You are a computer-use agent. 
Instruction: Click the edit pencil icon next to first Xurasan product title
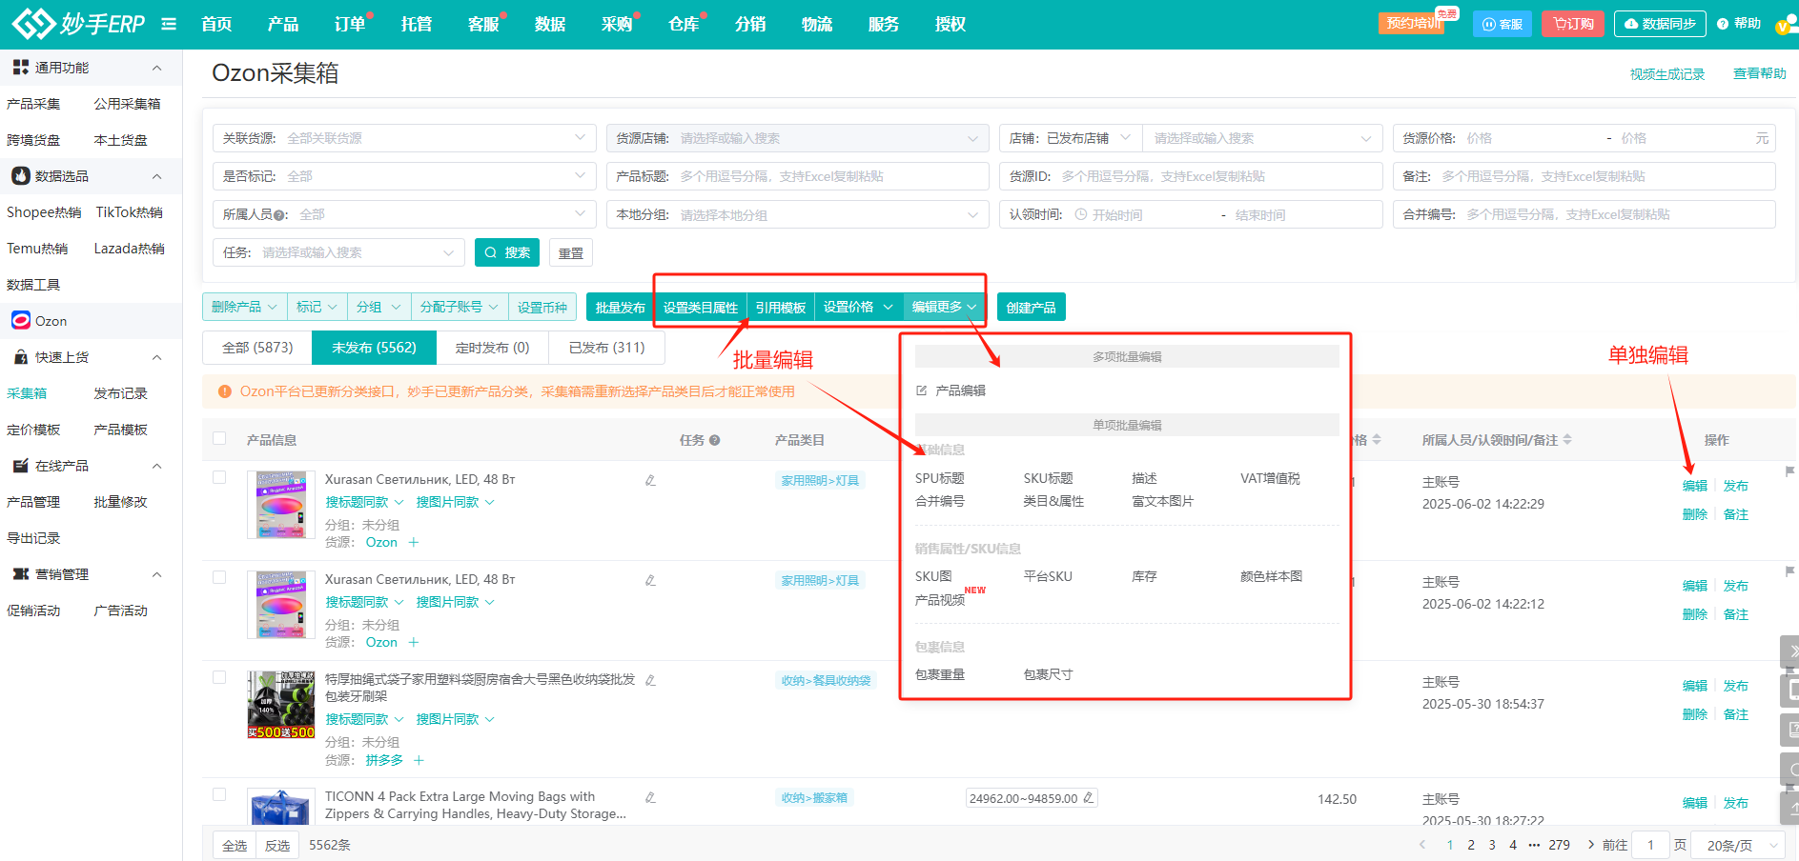click(650, 480)
